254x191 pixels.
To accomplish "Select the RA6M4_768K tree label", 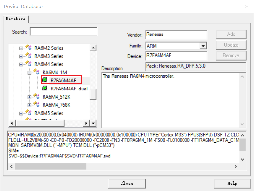I will pyautogui.click(x=57, y=105).
